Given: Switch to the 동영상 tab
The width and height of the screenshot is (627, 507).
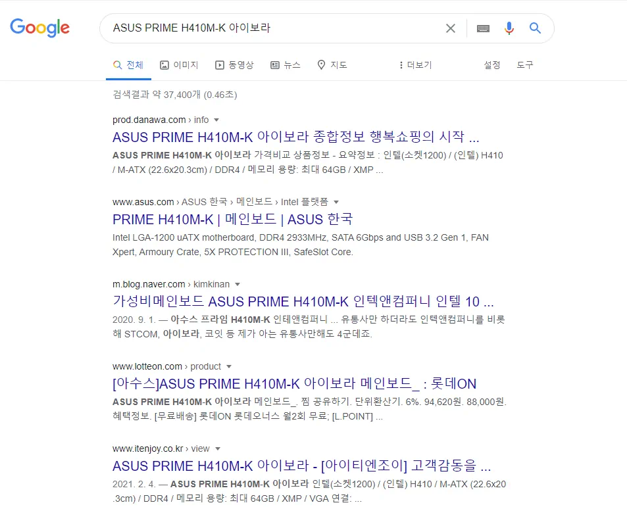Looking at the screenshot, I should click(x=234, y=65).
